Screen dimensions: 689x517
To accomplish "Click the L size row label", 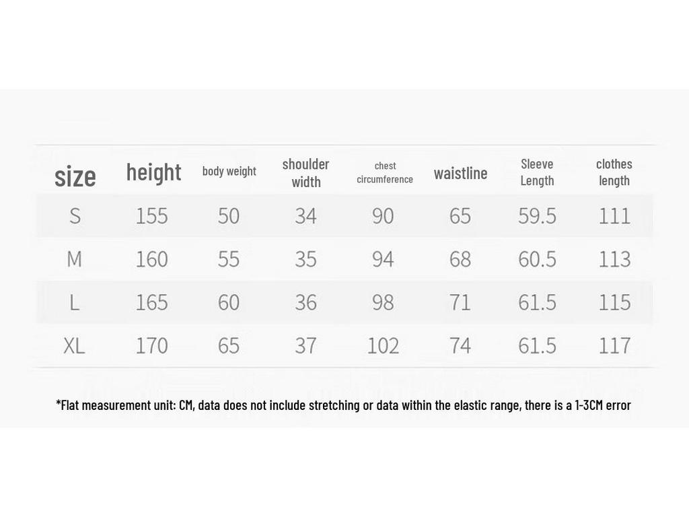I will coord(74,302).
